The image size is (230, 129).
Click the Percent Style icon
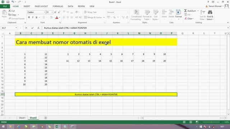(114, 18)
